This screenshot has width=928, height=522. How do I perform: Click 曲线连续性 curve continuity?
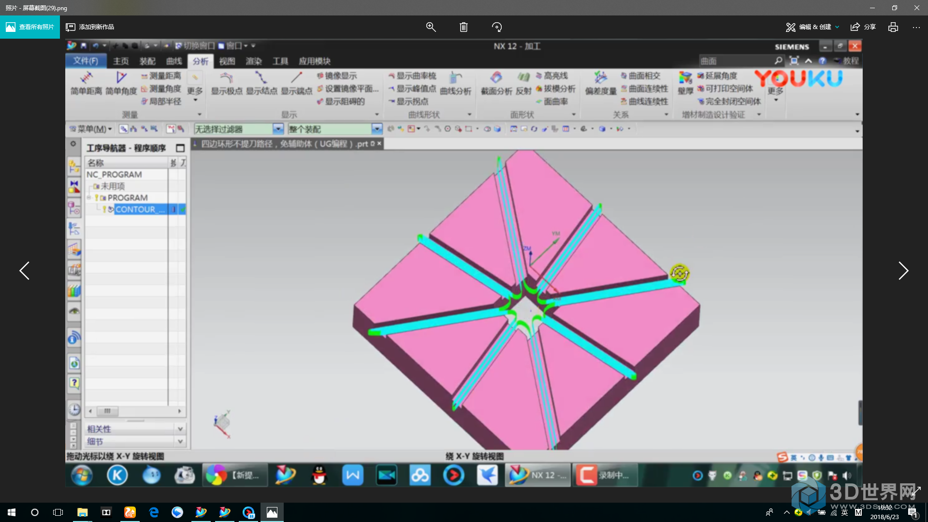[x=645, y=101]
